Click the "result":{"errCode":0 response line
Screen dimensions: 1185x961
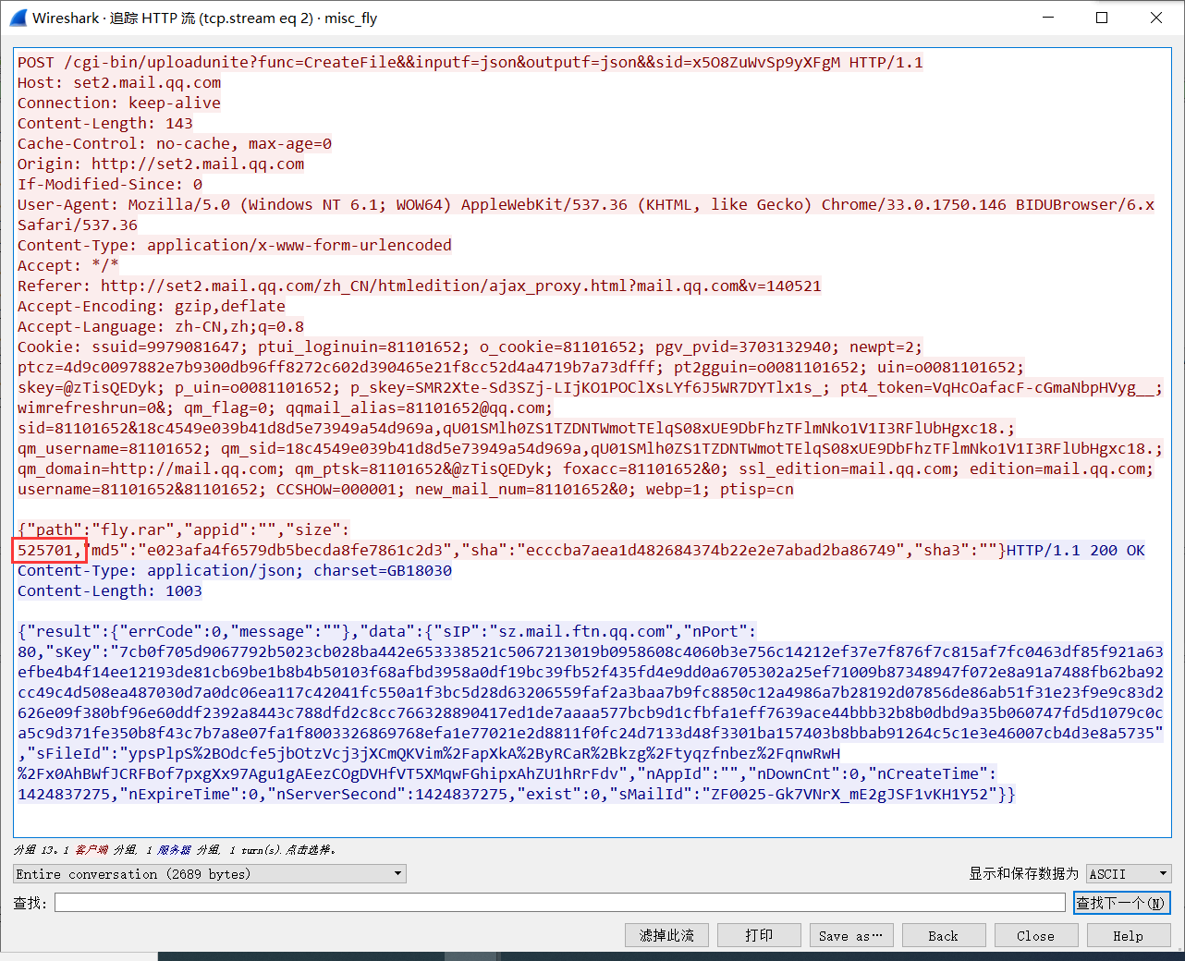point(387,631)
